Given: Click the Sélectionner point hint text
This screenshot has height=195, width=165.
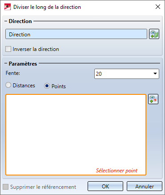Looking at the screenshot, I should coord(117,171).
